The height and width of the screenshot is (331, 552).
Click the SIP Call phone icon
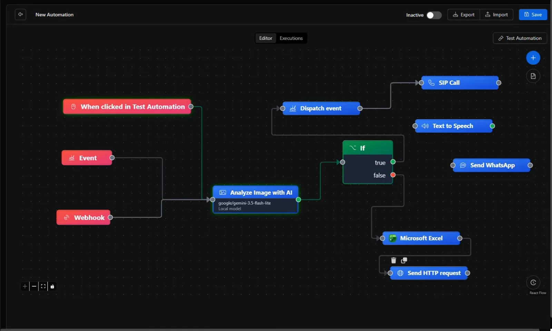tap(431, 83)
